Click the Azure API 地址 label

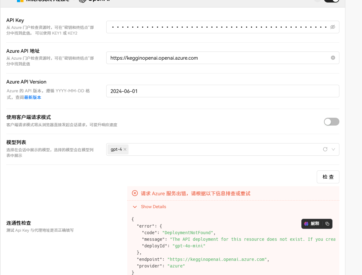[x=23, y=51]
